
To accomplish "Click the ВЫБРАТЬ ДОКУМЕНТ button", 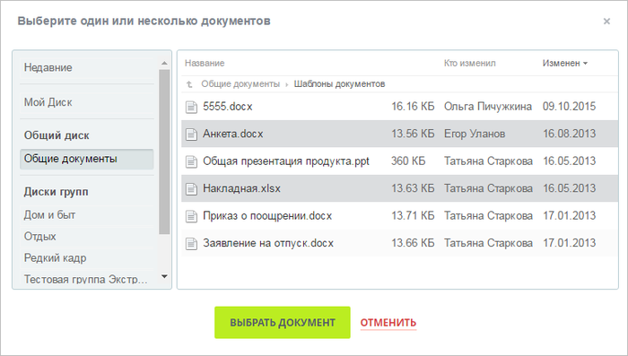I will (283, 322).
